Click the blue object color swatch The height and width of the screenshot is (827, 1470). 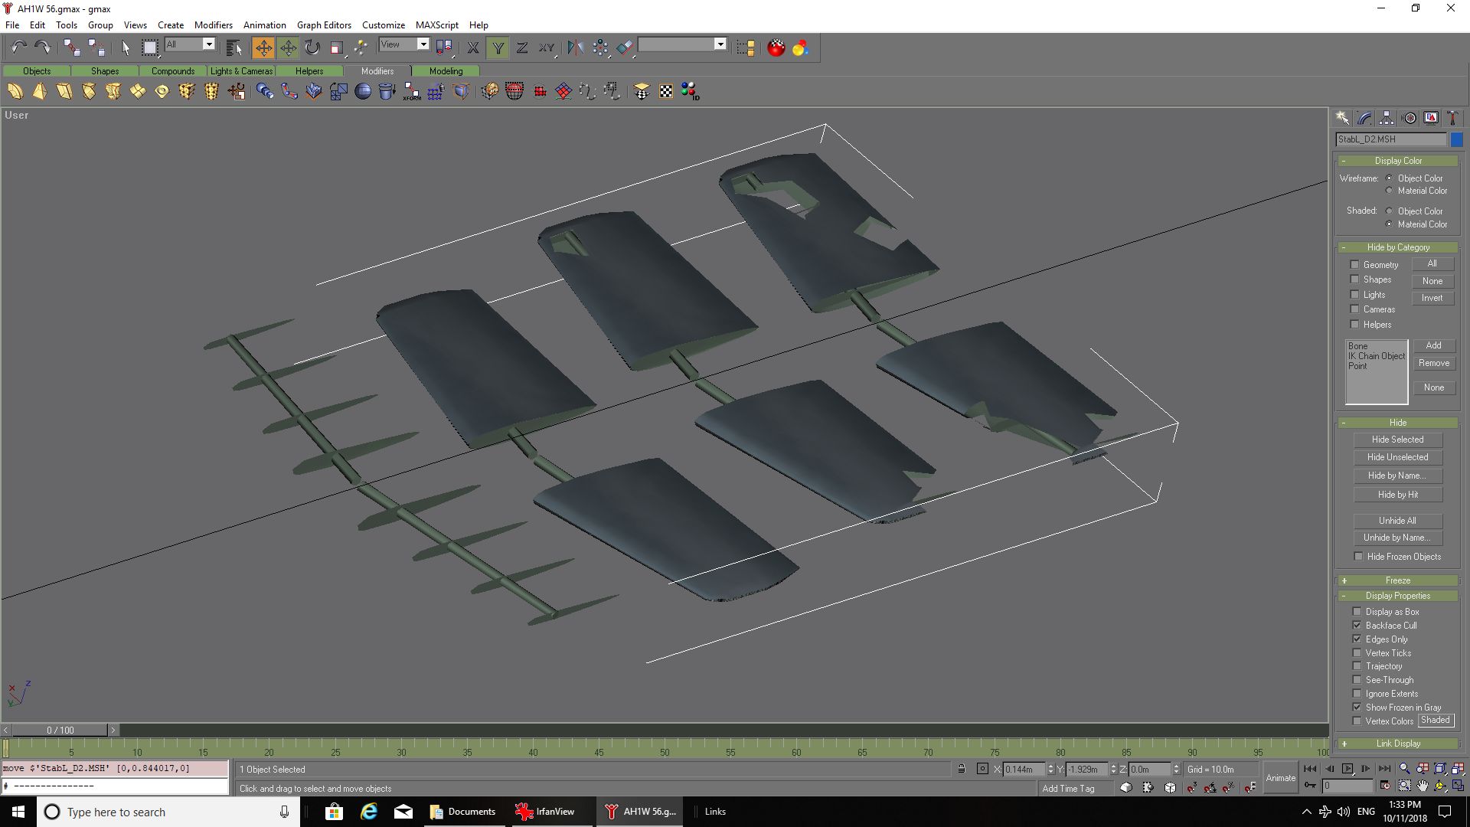point(1456,139)
